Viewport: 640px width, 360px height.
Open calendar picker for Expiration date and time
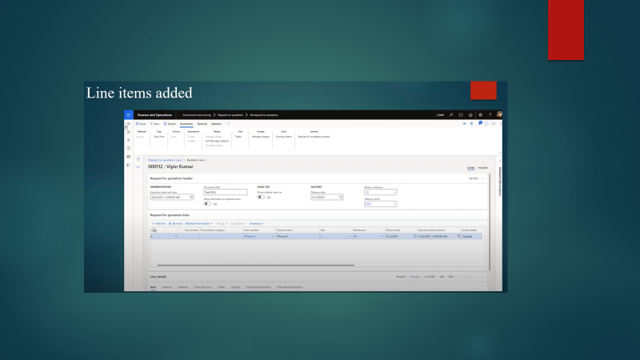click(x=191, y=197)
